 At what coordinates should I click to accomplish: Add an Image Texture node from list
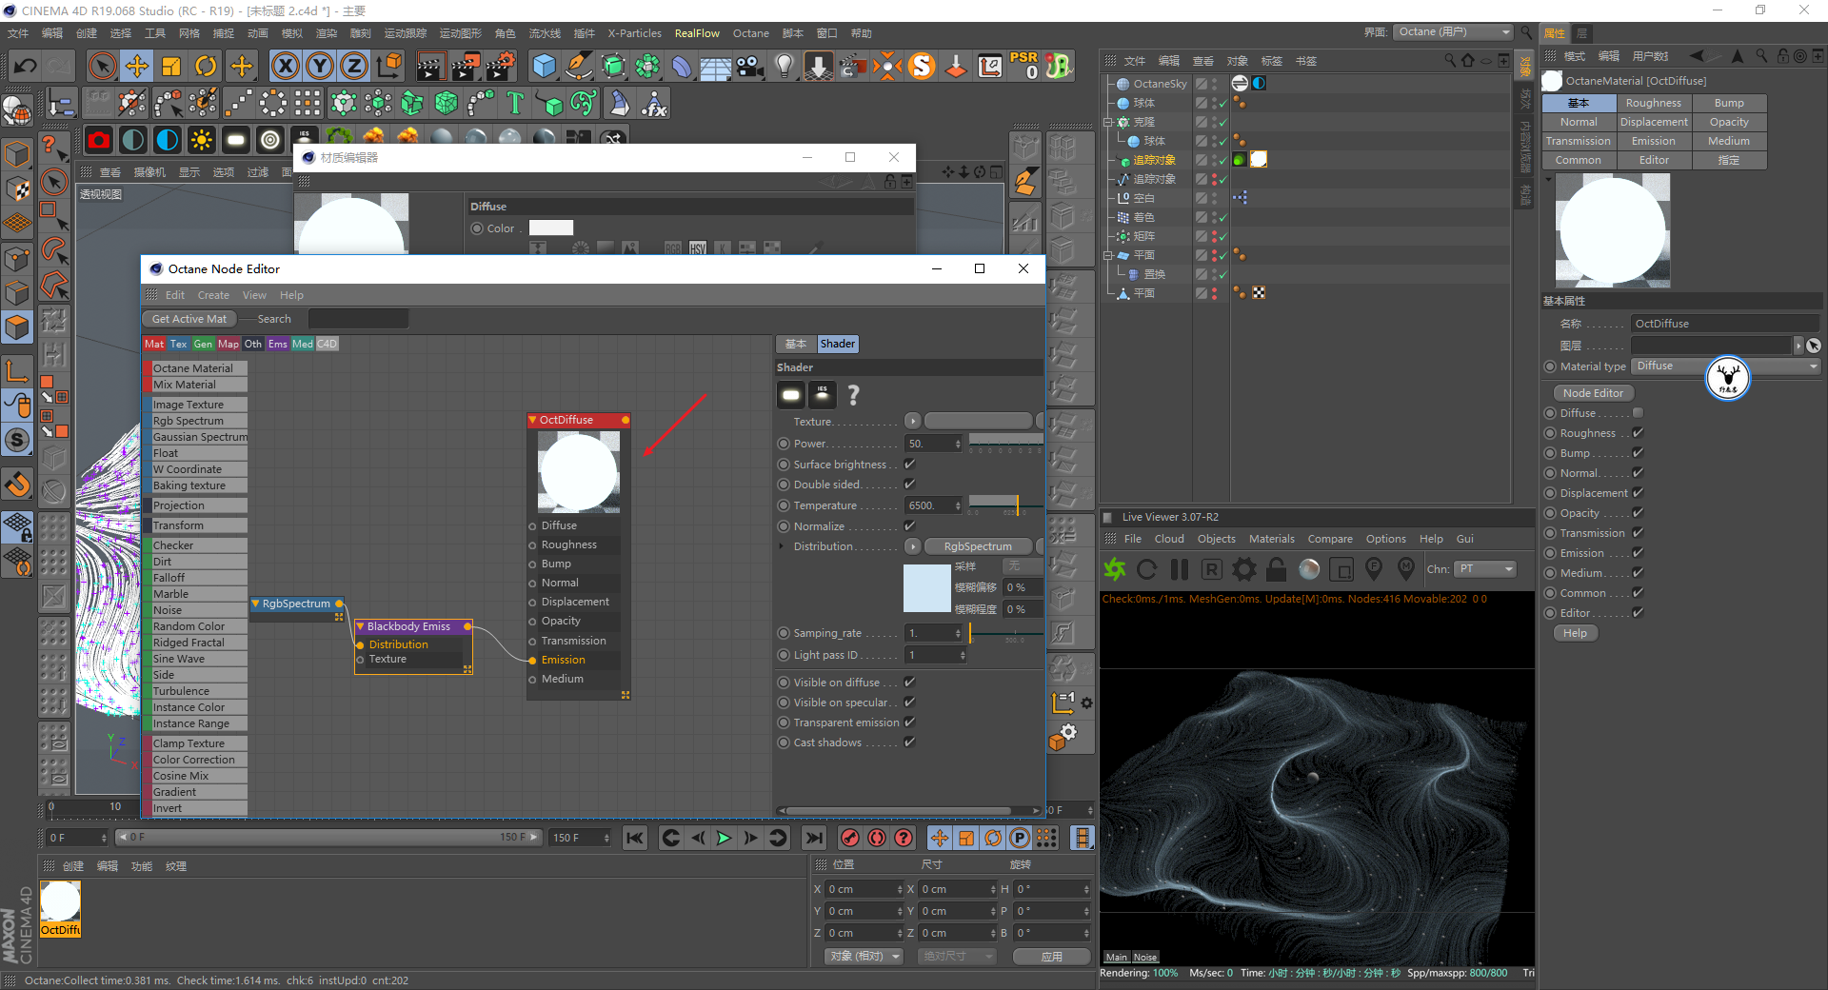pos(195,405)
